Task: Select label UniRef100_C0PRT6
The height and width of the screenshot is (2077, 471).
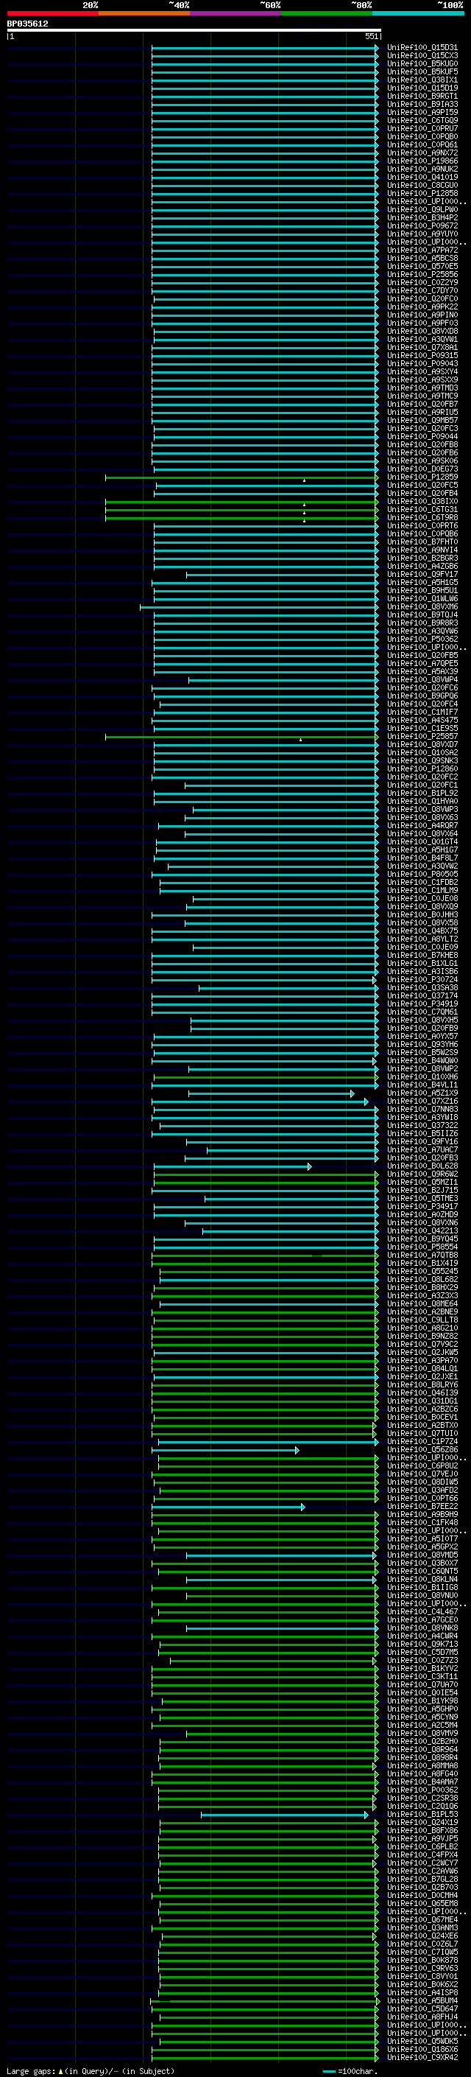Action: pyautogui.click(x=422, y=525)
